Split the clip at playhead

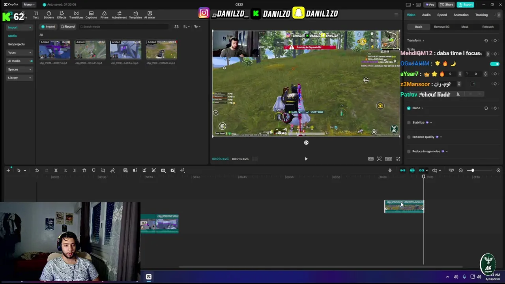point(56,170)
